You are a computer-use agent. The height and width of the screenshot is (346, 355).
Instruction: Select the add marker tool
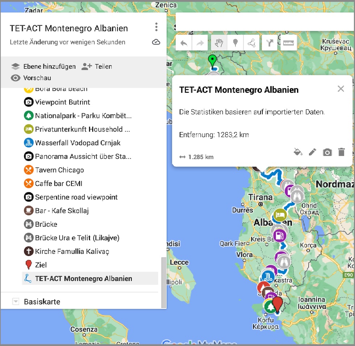(235, 43)
